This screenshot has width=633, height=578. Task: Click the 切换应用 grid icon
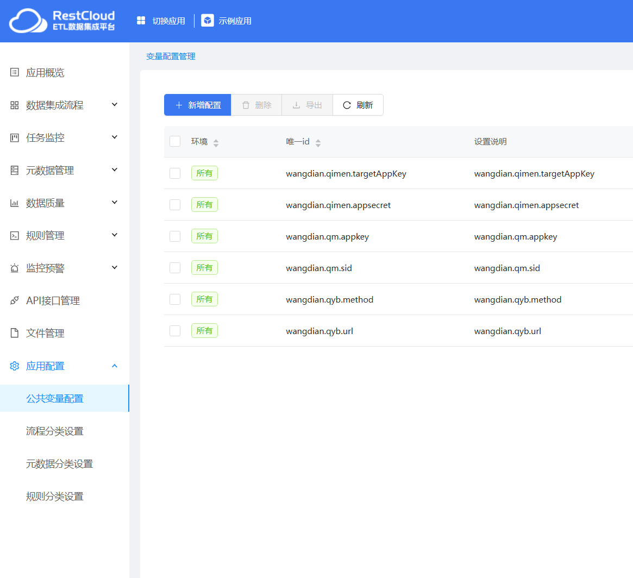point(141,21)
